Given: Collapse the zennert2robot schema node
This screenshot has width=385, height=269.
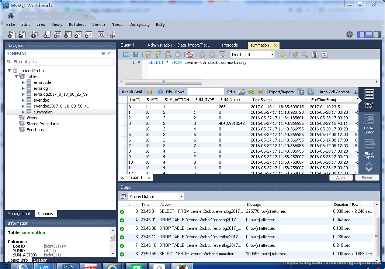Looking at the screenshot, I should click(9, 70).
